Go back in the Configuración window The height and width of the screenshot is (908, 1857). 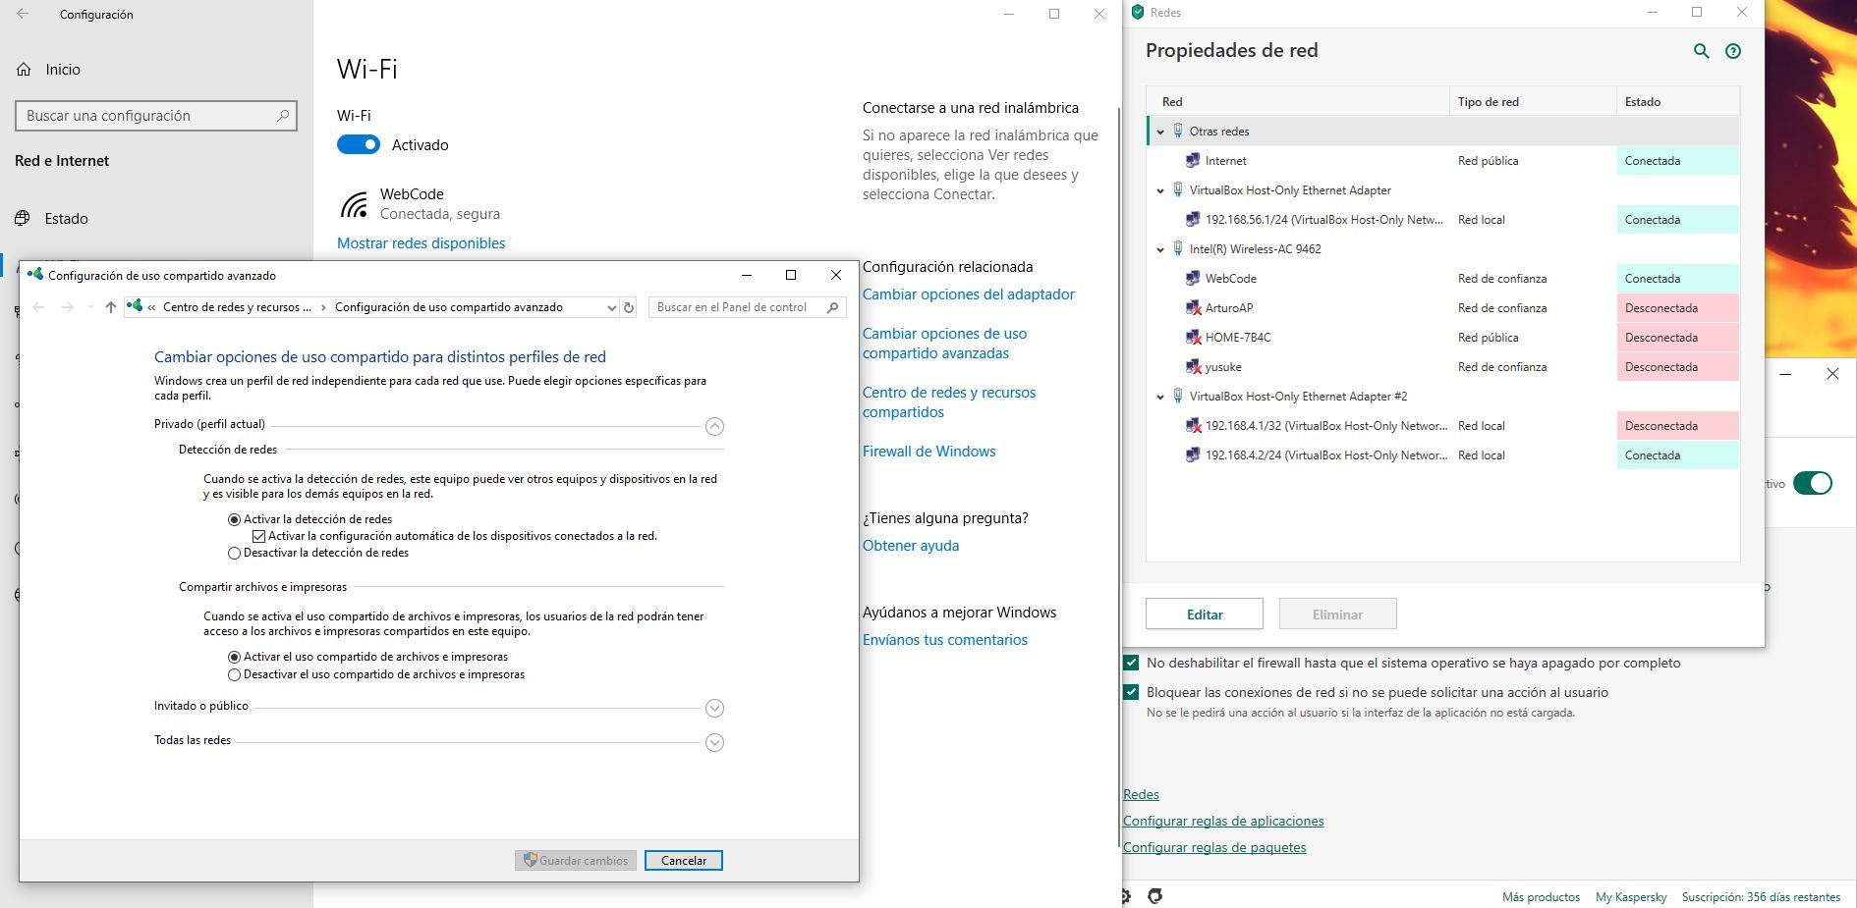pyautogui.click(x=23, y=14)
